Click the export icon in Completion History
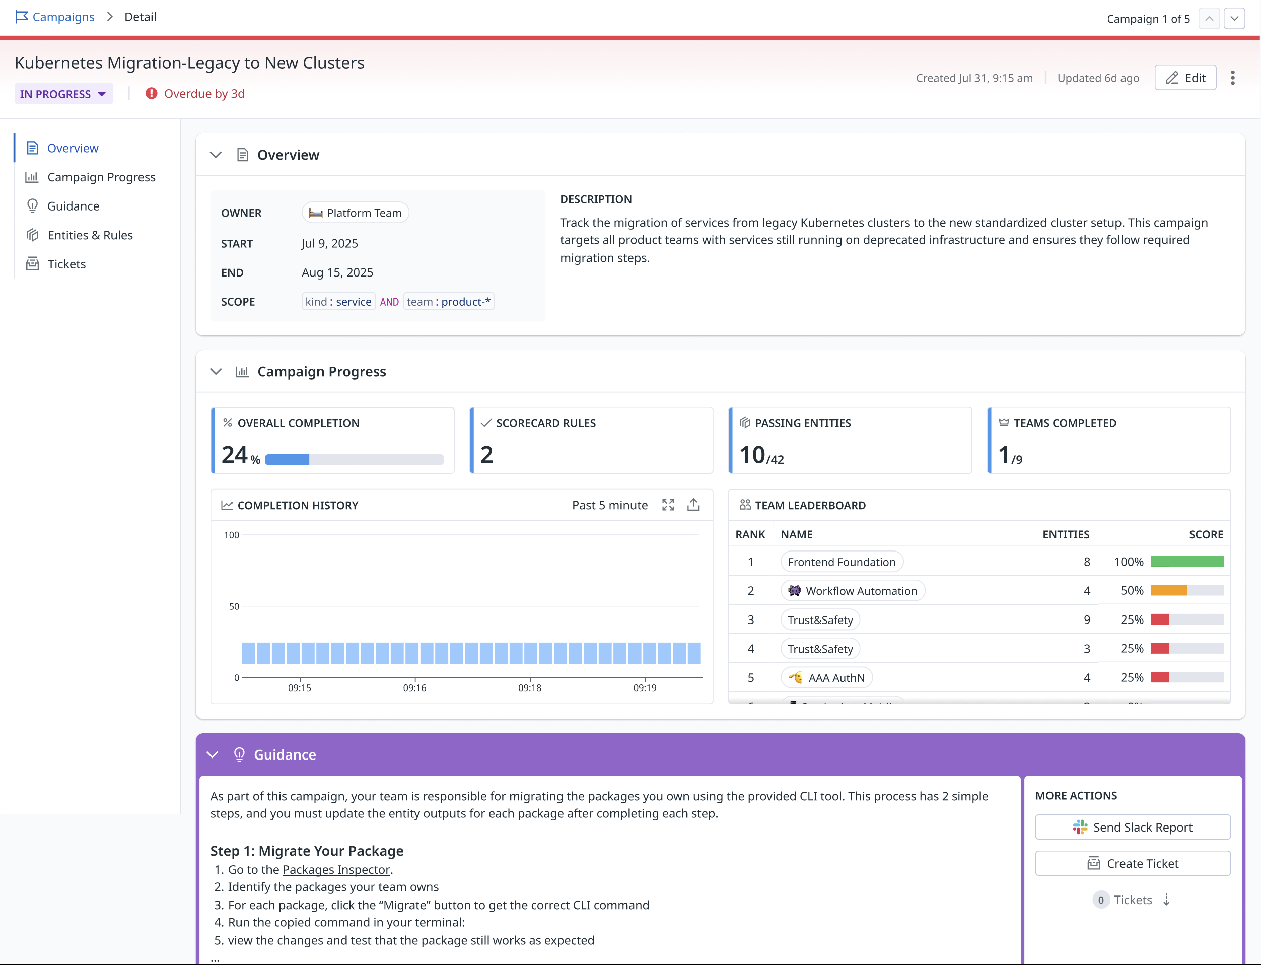Viewport: 1261px width, 965px height. tap(693, 505)
